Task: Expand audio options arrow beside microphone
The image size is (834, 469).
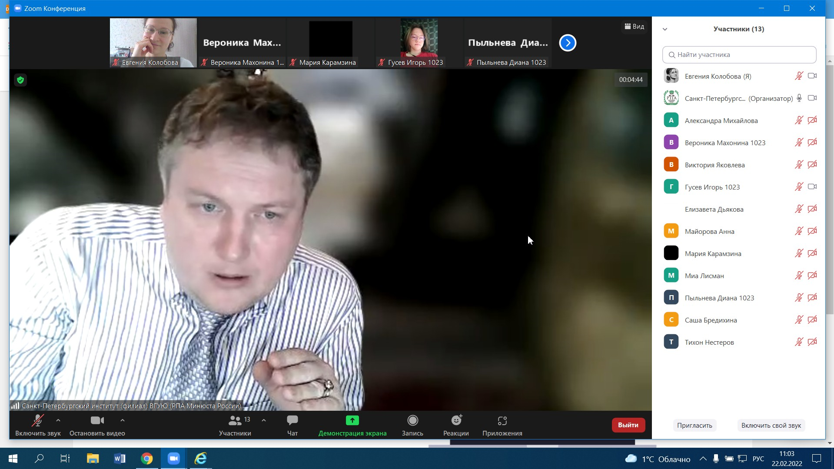Action: (x=58, y=420)
